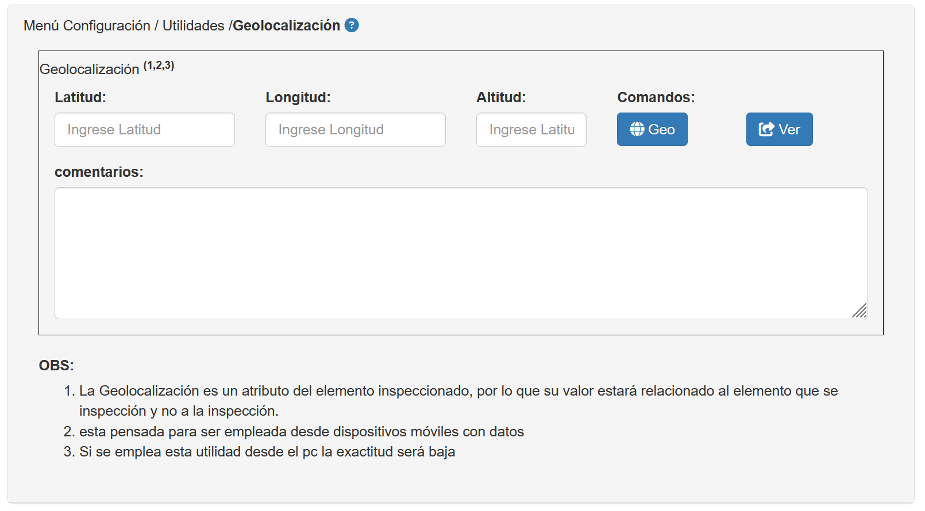Screen dimensions: 925x511
Task: Grab the comentarios textarea resize handle
Action: pos(860,311)
